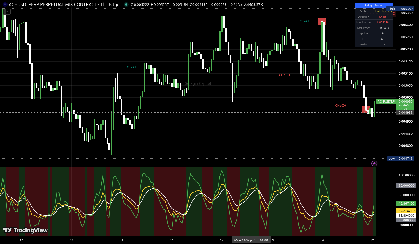Click the red signal marker near CHoCH top
Image resolution: width=419 pixels, height=244 pixels.
point(322,22)
